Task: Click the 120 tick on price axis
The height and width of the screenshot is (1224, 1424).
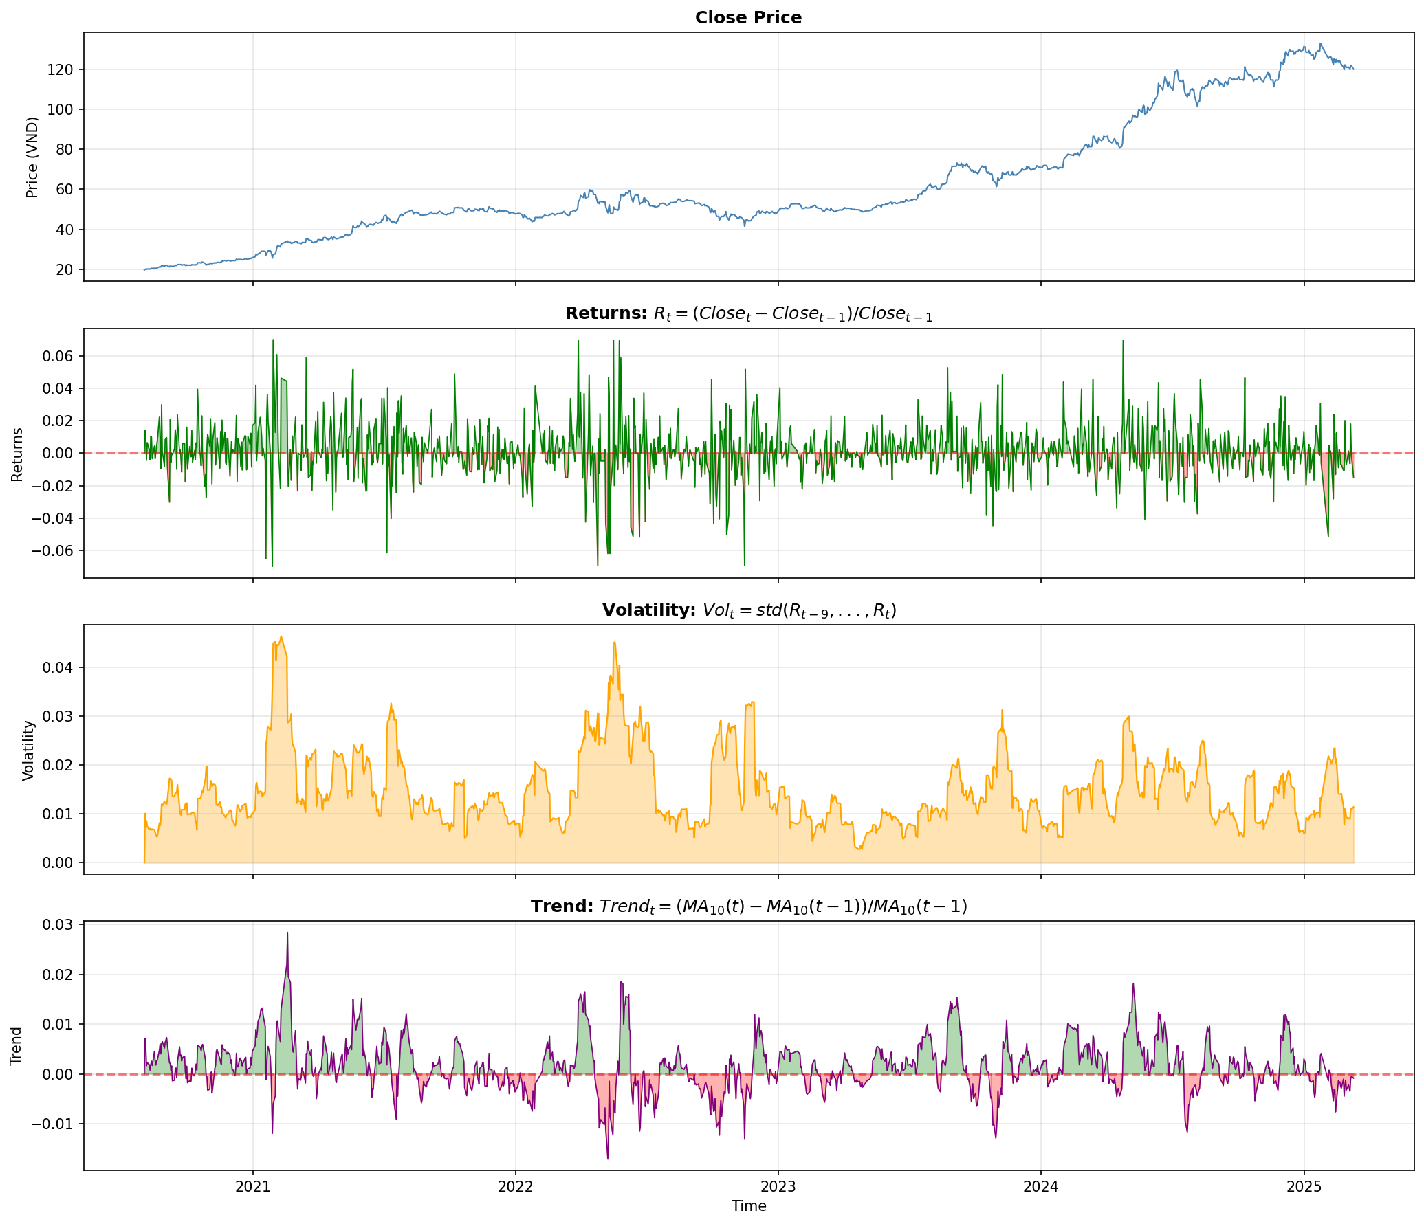Action: tap(60, 69)
